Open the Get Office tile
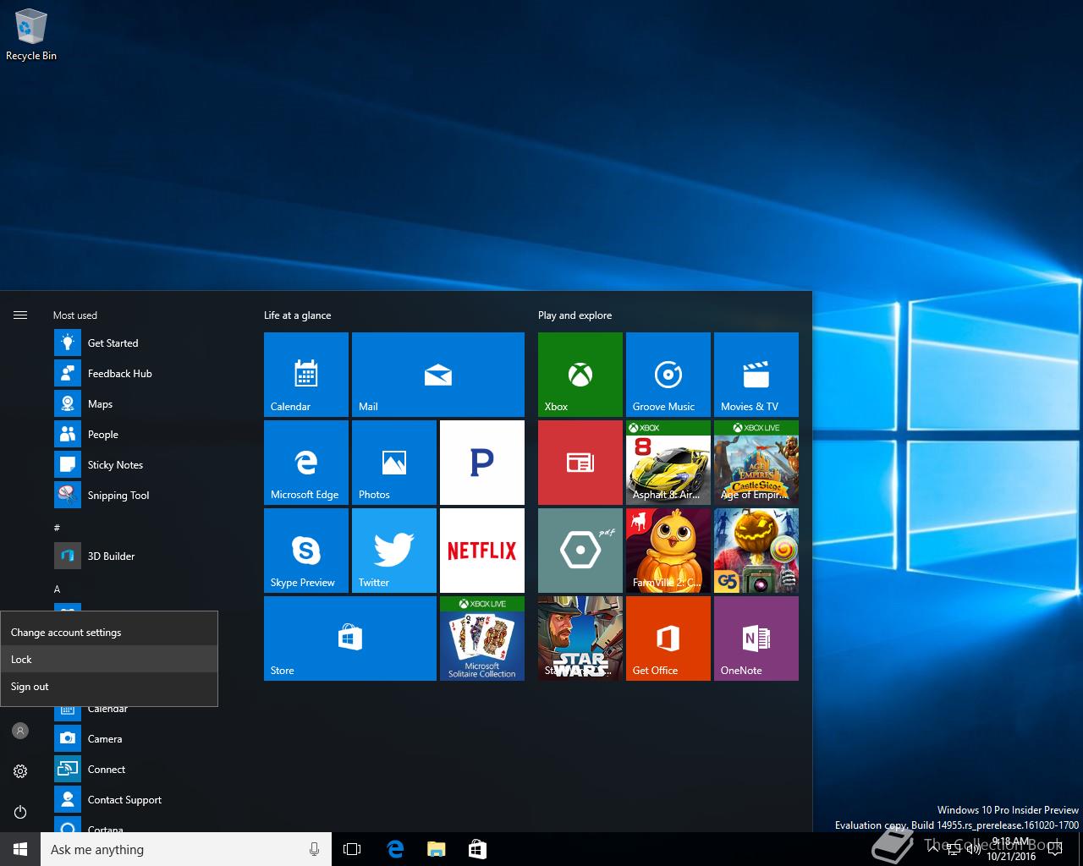Screen dimensions: 1083x866 pos(668,639)
